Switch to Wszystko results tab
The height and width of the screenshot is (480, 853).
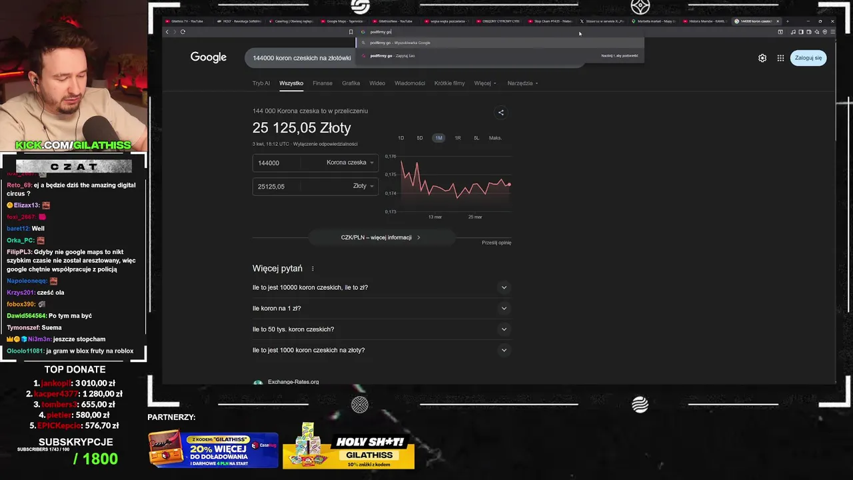click(291, 83)
